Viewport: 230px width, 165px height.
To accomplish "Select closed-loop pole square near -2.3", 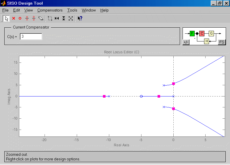I will coord(159,96).
